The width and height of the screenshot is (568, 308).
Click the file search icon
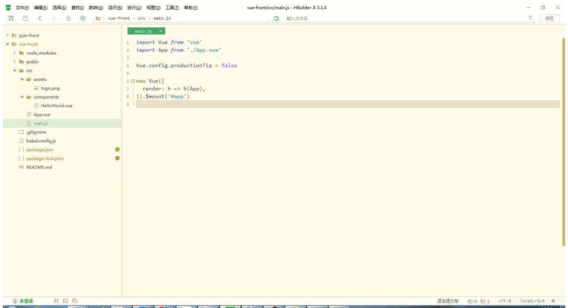277,18
